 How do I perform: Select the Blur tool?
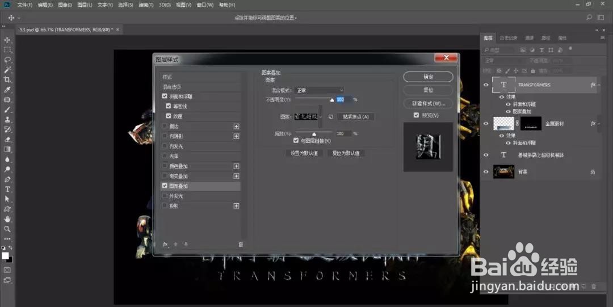click(x=7, y=159)
